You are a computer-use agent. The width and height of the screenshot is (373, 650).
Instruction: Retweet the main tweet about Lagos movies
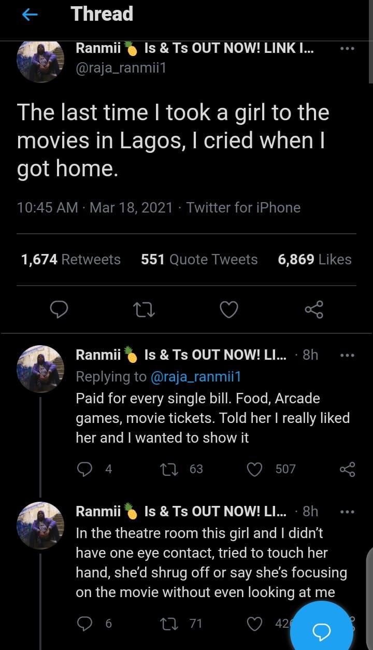[144, 309]
